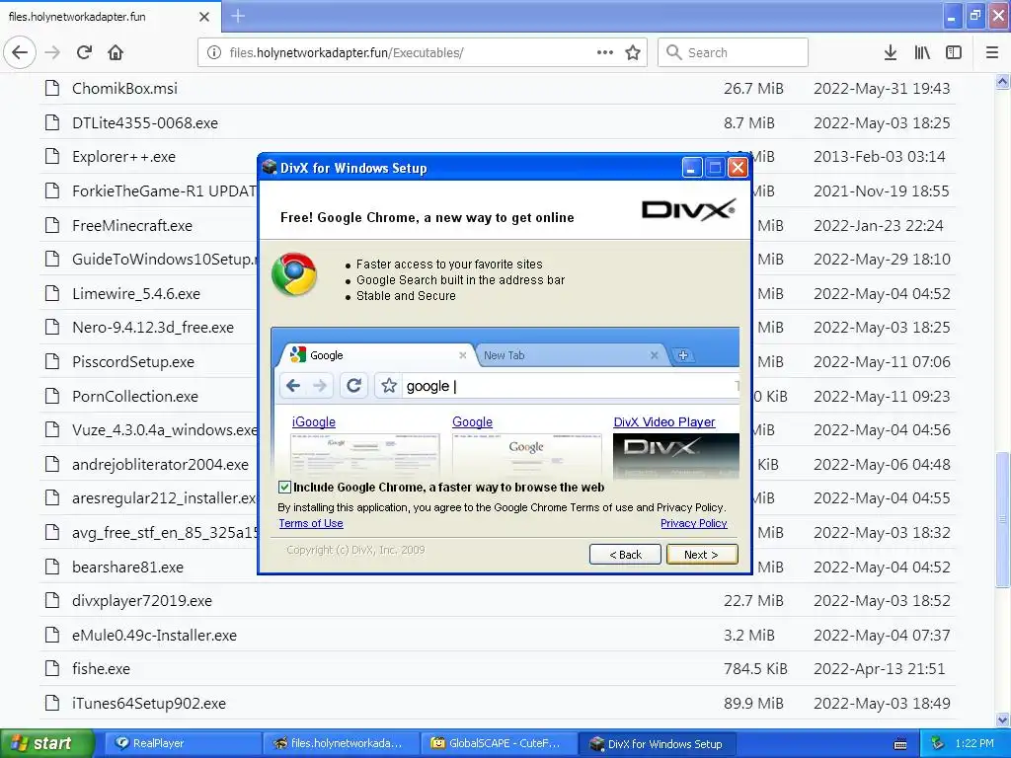
Task: Open Nero-9.4.12.3d_free.exe link
Action: 153,328
